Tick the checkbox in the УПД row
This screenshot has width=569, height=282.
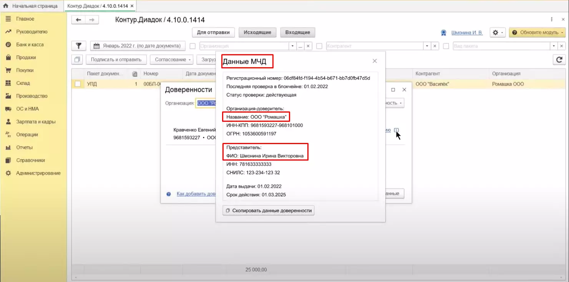pyautogui.click(x=78, y=84)
